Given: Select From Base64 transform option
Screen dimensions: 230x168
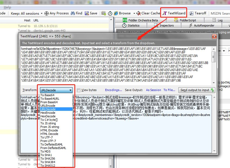Looking at the screenshot, I should click(56, 102).
